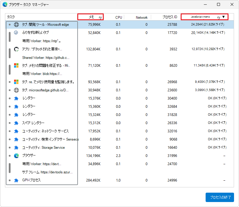Click the Edge icon beside ブラウザー process
The image size is (239, 207).
[x=16, y=155]
